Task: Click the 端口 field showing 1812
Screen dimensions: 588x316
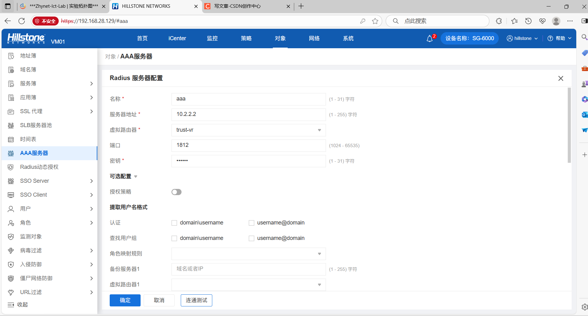Action: click(249, 146)
